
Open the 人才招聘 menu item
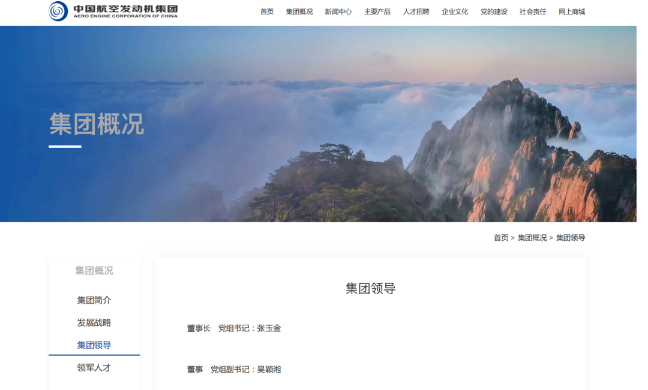[416, 12]
